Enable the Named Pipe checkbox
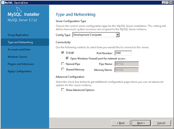The image size is (174, 129). (63, 64)
